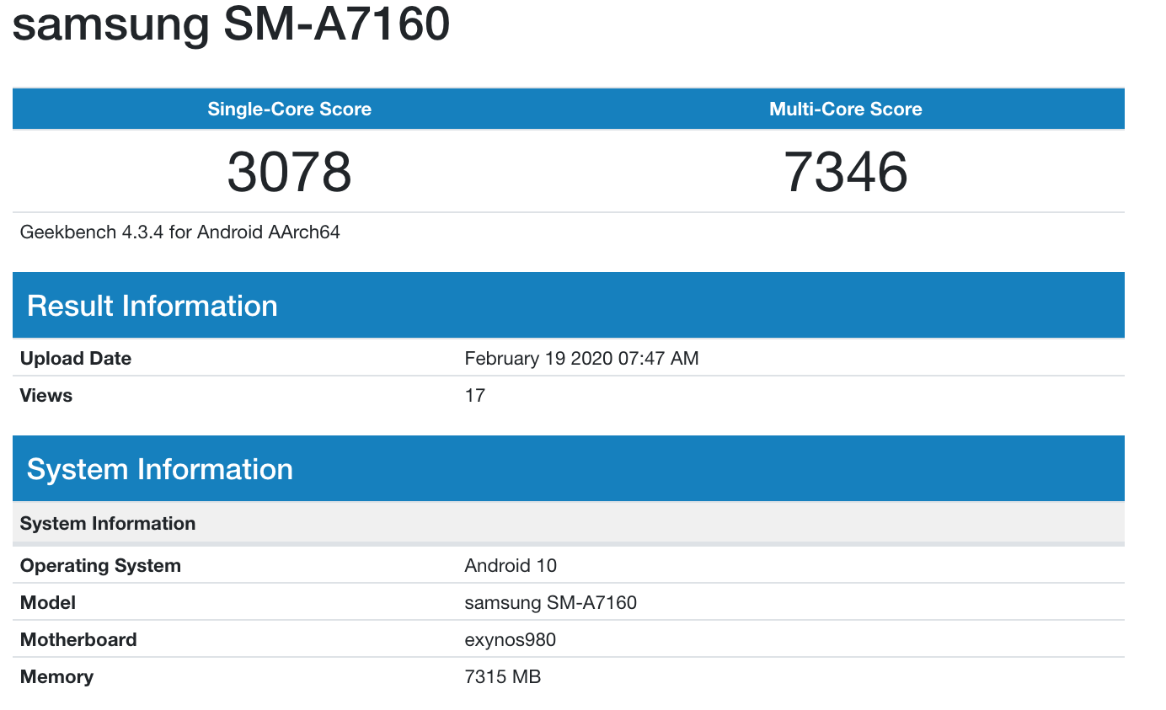The width and height of the screenshot is (1166, 710).
Task: Click the samsung SM-A7160 page title
Action: click(x=231, y=24)
